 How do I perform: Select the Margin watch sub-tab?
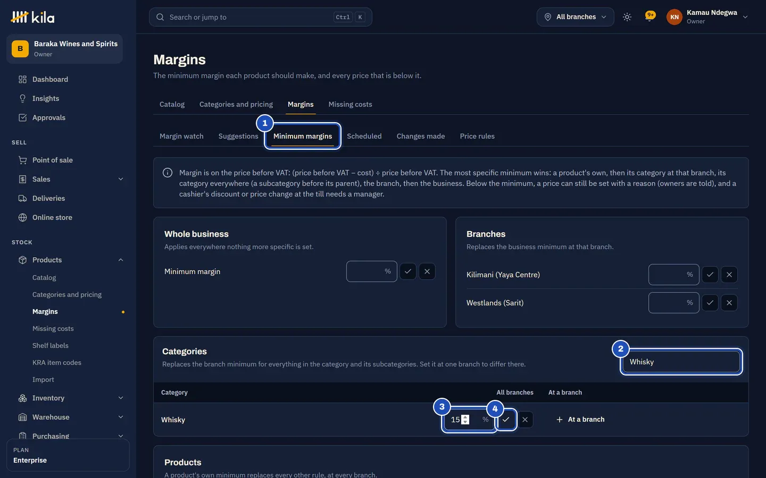[x=181, y=136]
